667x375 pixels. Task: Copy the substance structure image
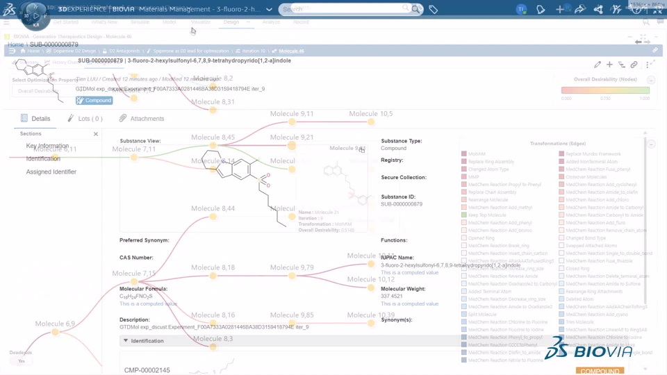pyautogui.click(x=362, y=150)
